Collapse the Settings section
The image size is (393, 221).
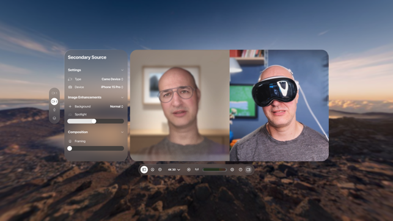pos(122,70)
